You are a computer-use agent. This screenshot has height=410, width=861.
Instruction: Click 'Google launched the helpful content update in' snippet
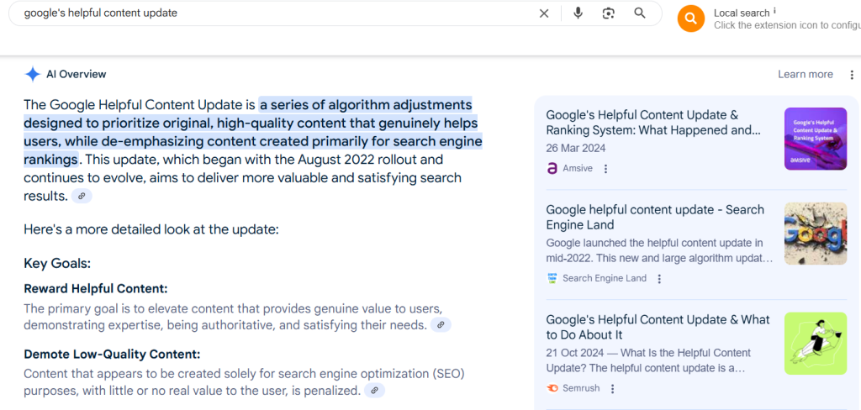[x=654, y=243]
